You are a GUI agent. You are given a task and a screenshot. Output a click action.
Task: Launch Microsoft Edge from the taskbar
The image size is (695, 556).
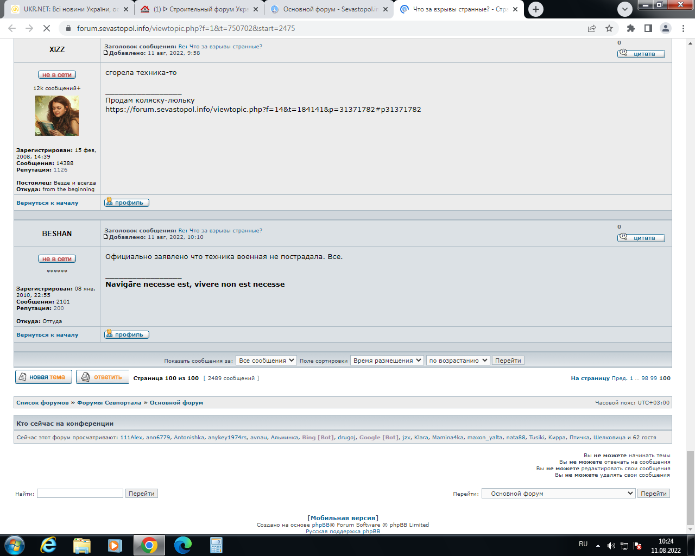tap(183, 545)
